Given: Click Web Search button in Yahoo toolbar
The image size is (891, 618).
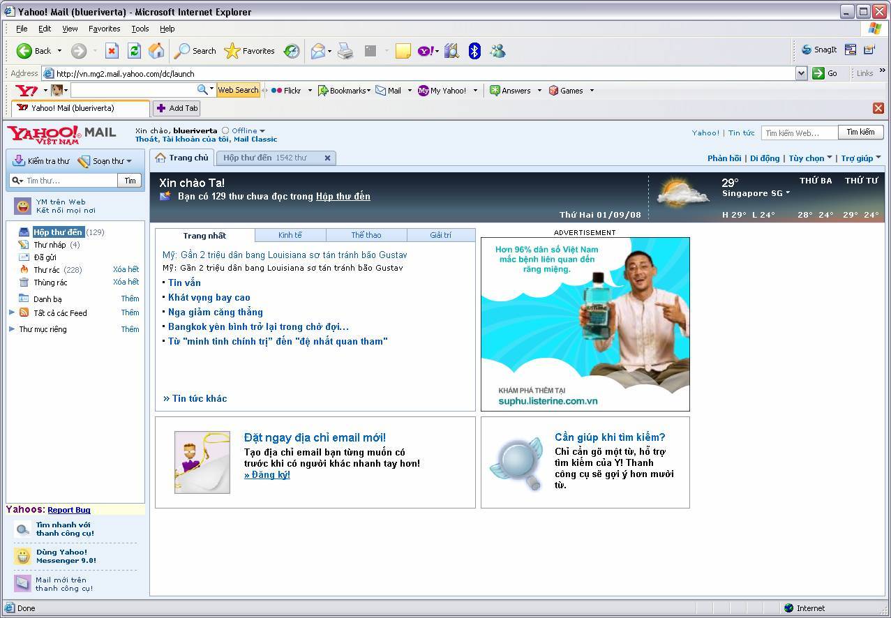Looking at the screenshot, I should point(238,90).
